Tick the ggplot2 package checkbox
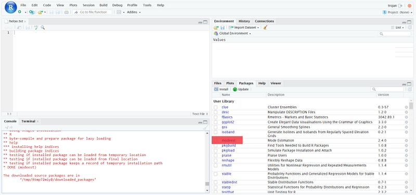 pos(216,122)
